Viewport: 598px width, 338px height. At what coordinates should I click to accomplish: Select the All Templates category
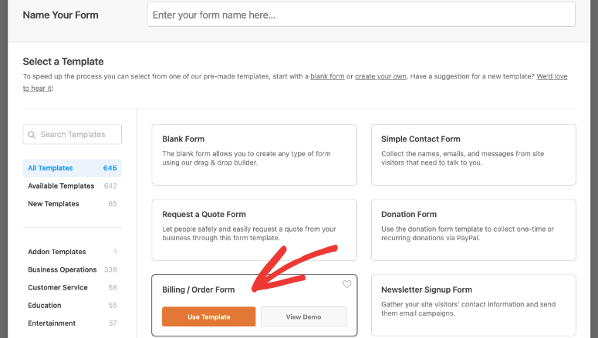pos(72,169)
